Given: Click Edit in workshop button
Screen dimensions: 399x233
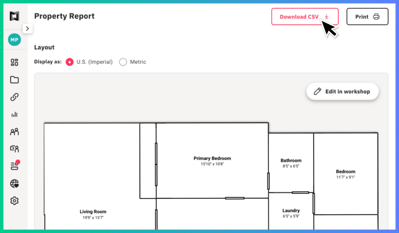Looking at the screenshot, I should [x=342, y=91].
